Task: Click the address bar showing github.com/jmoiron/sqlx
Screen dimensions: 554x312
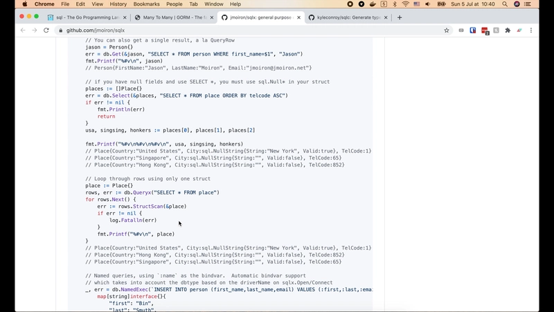Action: pyautogui.click(x=247, y=31)
